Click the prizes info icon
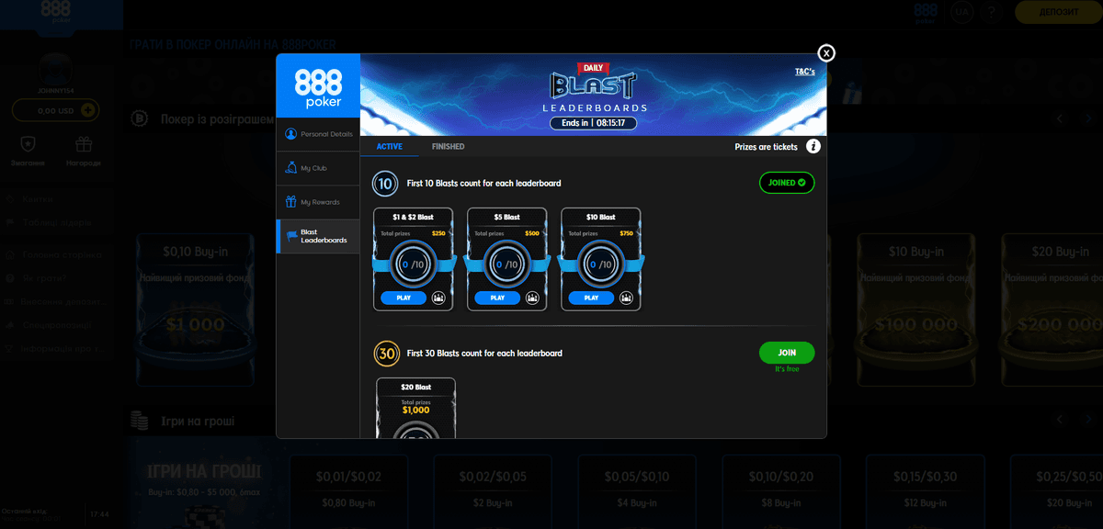Image resolution: width=1103 pixels, height=529 pixels. [x=813, y=146]
